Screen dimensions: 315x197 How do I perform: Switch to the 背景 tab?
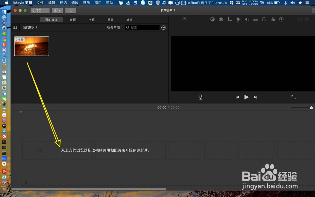[x=111, y=20]
